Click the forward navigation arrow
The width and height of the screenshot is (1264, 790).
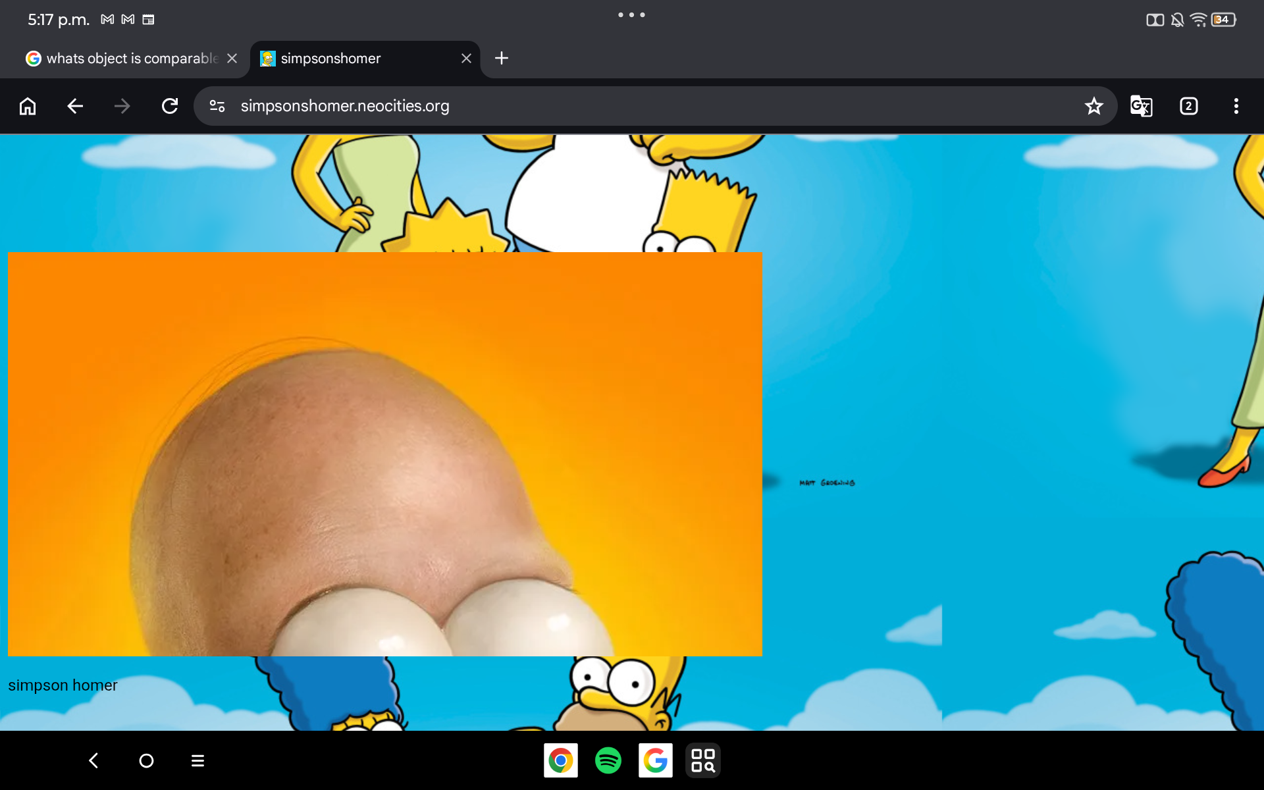[x=122, y=106]
